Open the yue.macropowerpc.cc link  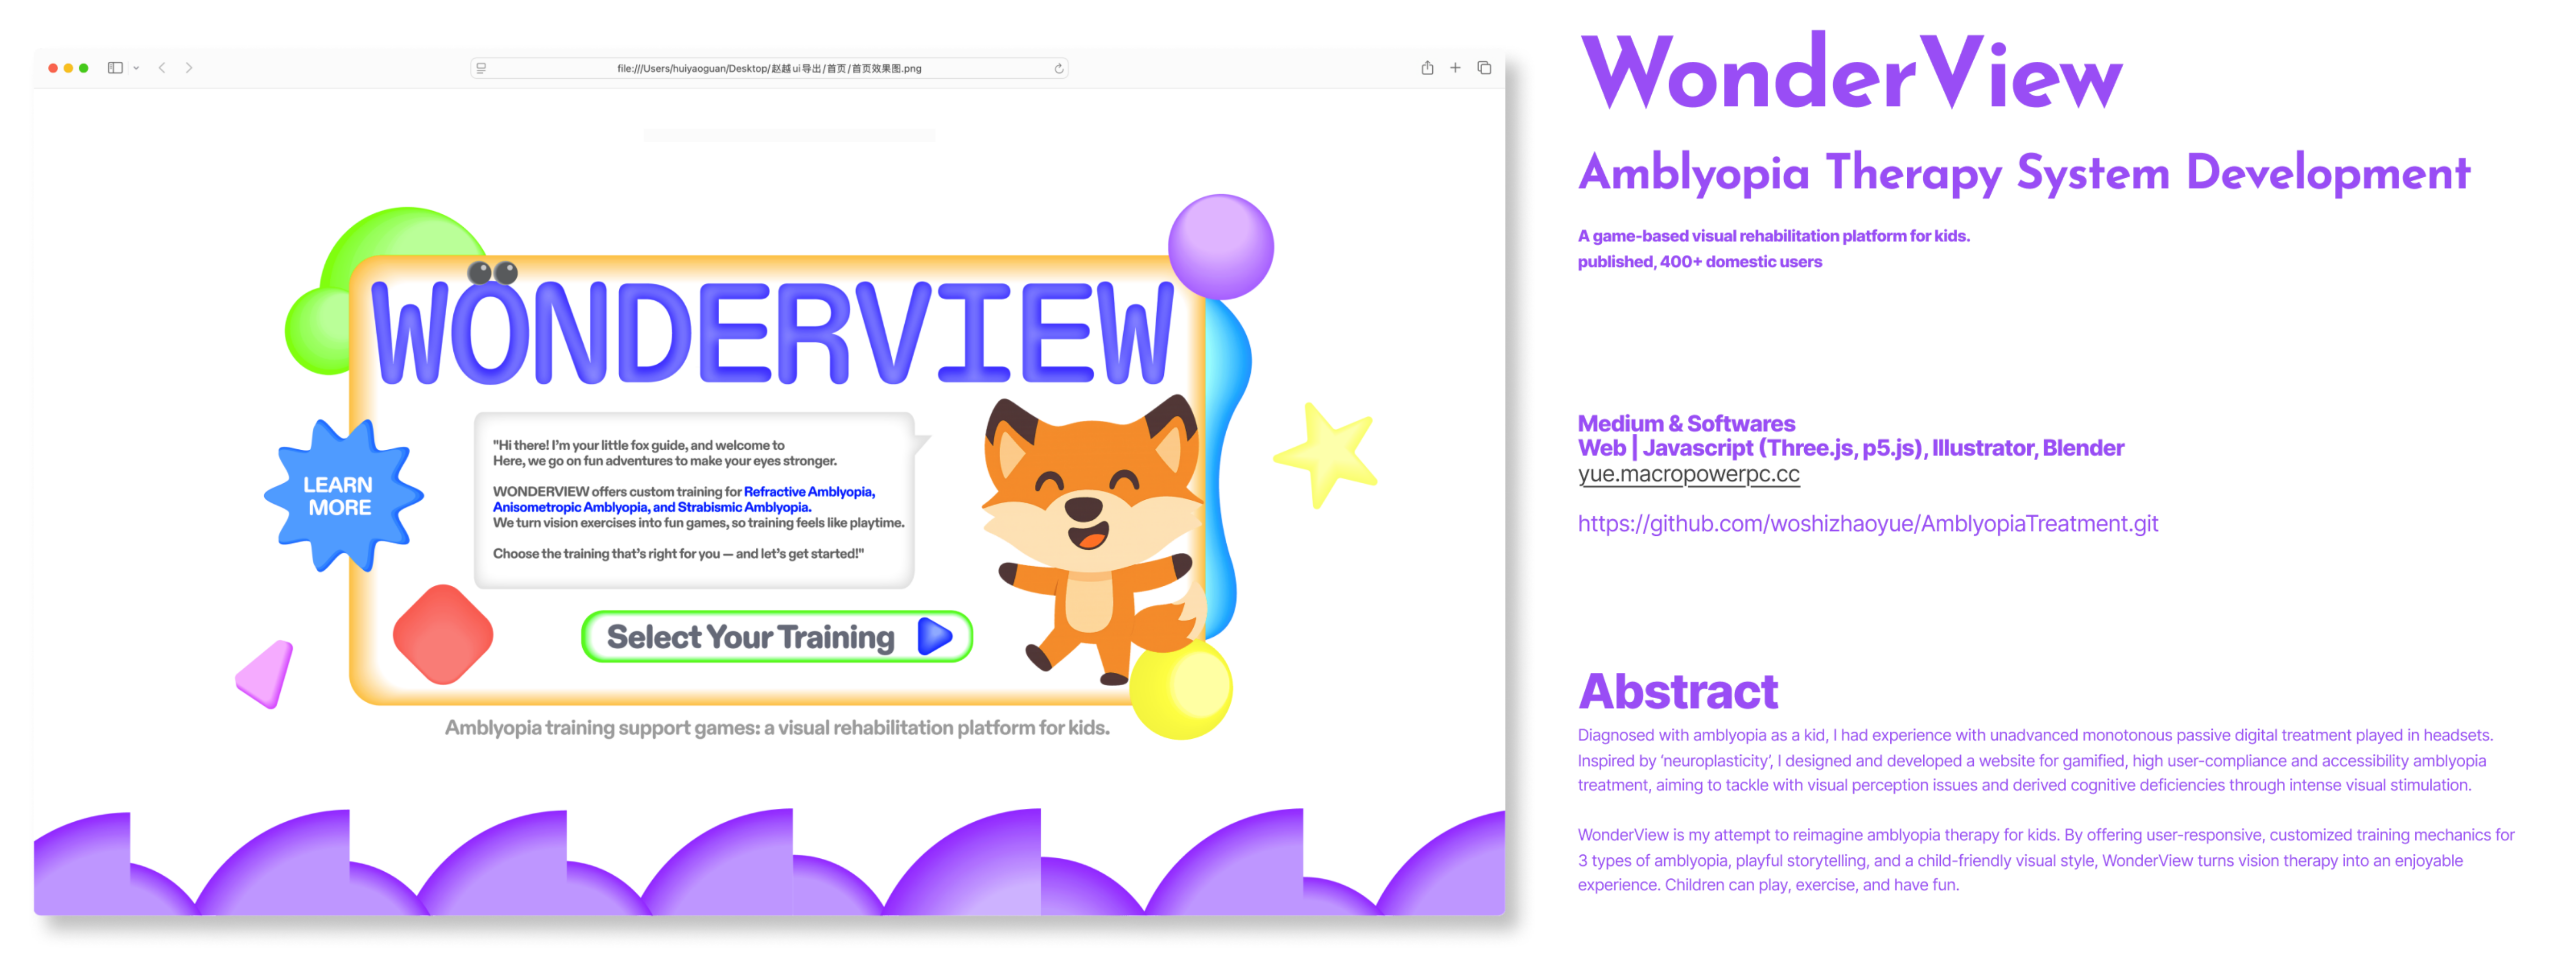point(1688,474)
